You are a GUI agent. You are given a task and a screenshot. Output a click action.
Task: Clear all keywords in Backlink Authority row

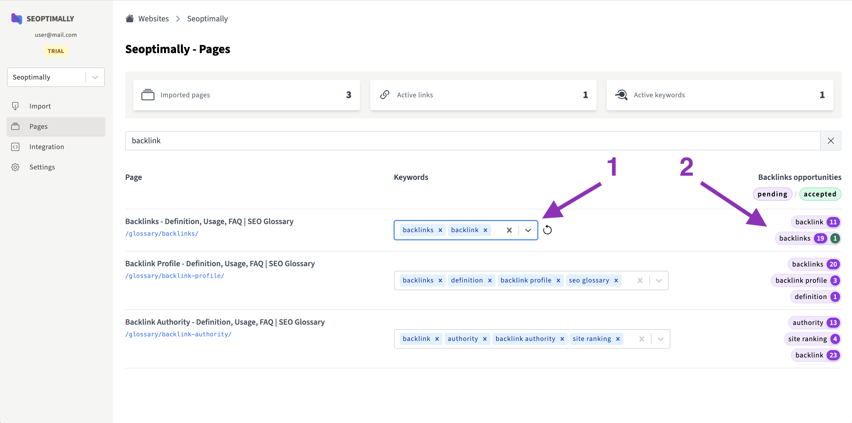pos(642,339)
